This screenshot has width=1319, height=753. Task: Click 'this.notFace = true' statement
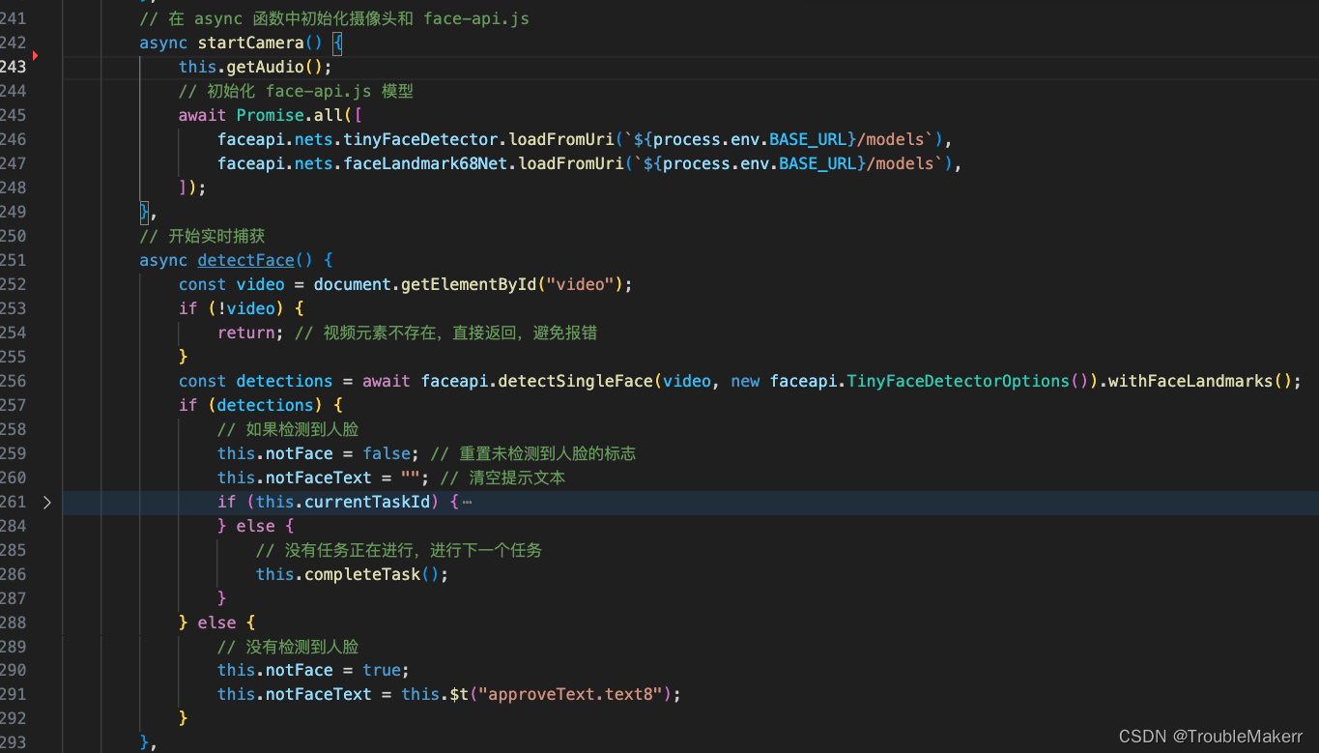(313, 670)
